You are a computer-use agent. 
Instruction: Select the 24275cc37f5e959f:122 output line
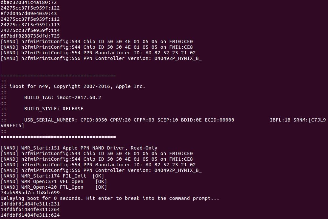pos(30,8)
